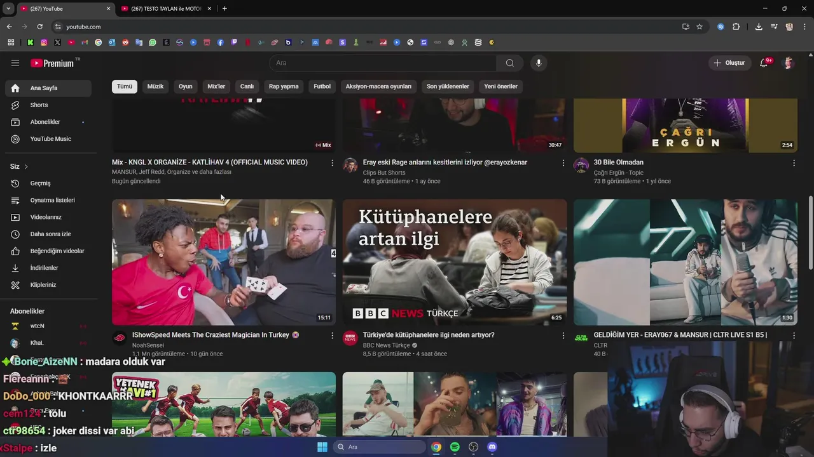Start voice search with the microphone
Viewport: 814px width, 457px height.
[x=539, y=63]
